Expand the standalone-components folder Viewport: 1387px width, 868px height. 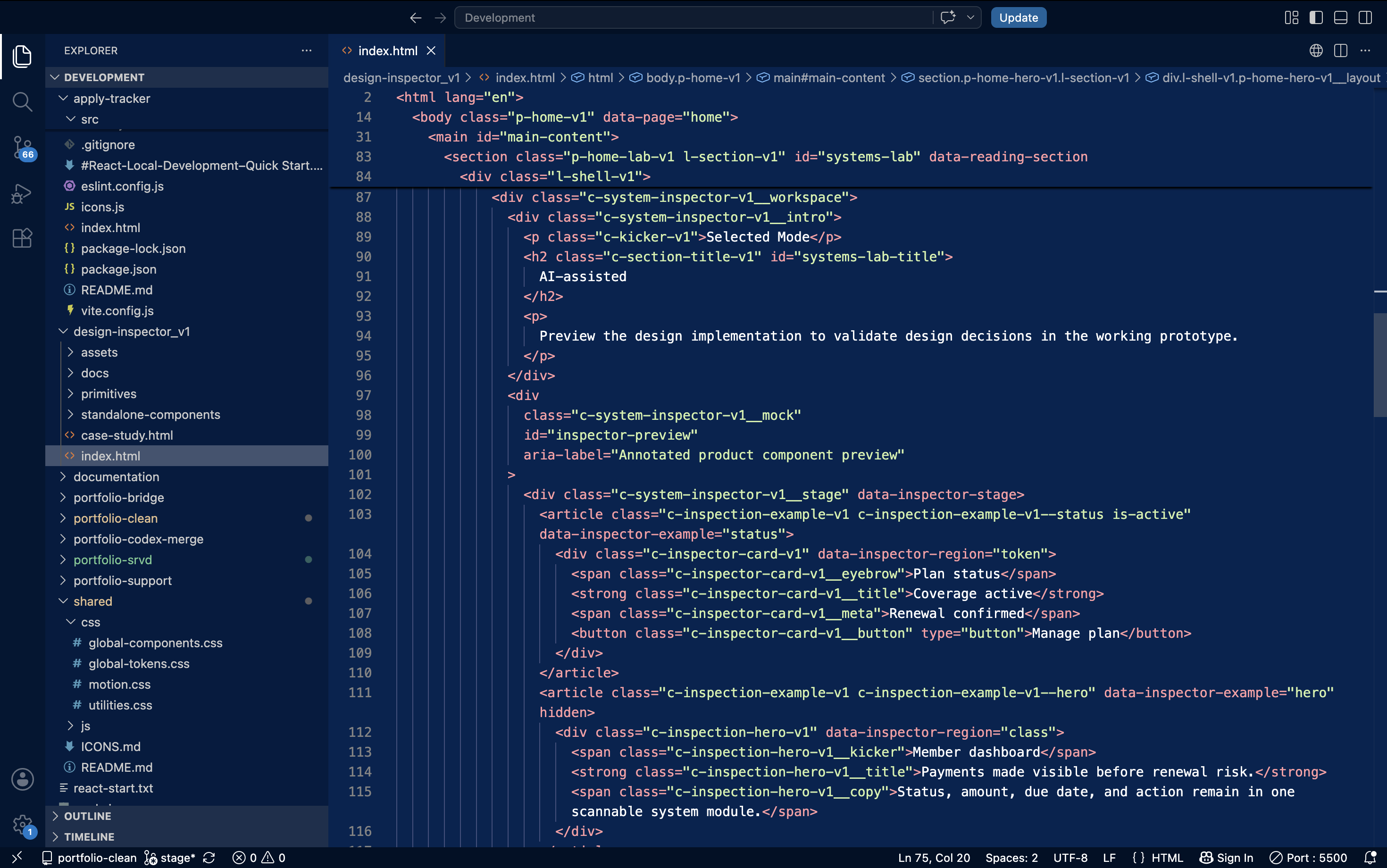[187, 415]
